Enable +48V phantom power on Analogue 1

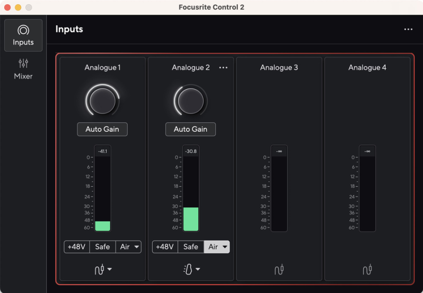coord(77,247)
